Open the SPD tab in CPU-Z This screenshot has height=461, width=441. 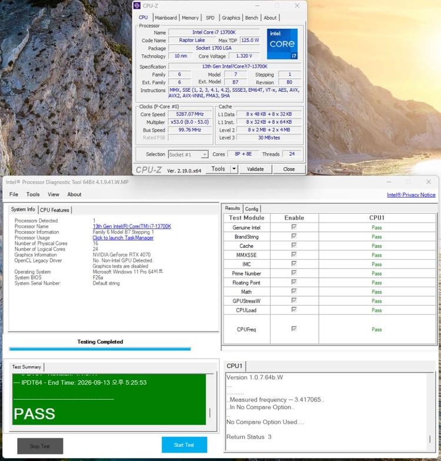click(x=211, y=18)
